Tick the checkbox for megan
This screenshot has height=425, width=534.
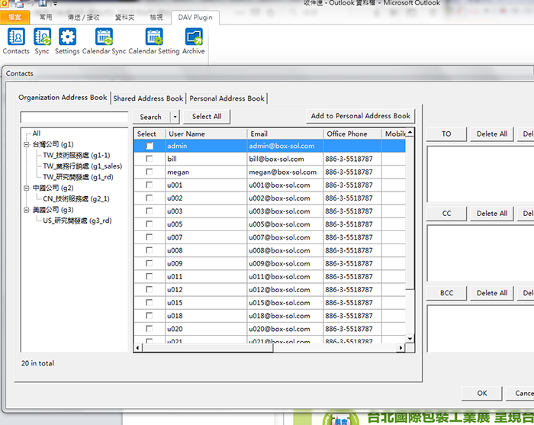pos(150,172)
